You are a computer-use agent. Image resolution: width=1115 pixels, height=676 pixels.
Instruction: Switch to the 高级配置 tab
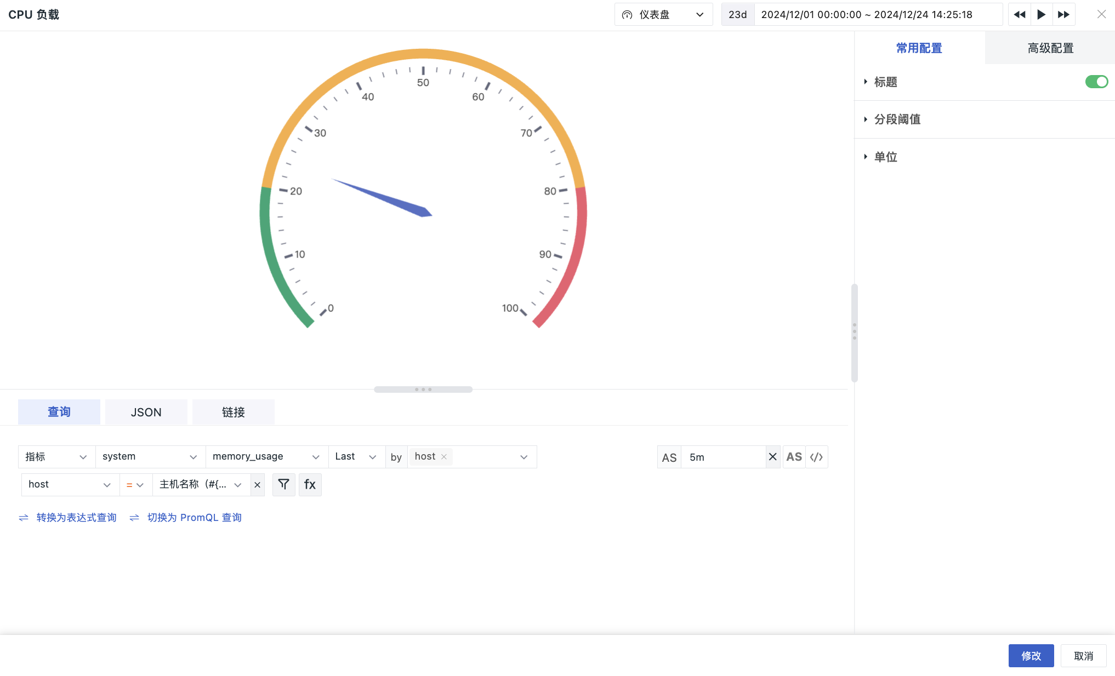pos(1050,48)
